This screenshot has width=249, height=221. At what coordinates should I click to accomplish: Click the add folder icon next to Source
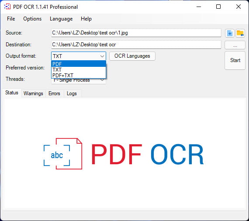pos(240,33)
